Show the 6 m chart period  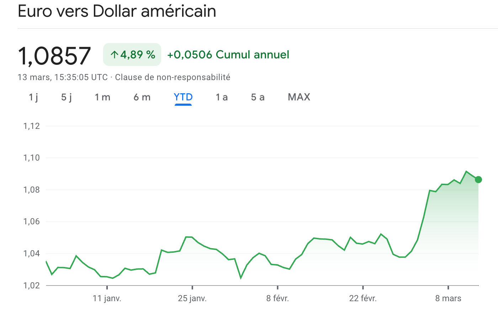142,97
